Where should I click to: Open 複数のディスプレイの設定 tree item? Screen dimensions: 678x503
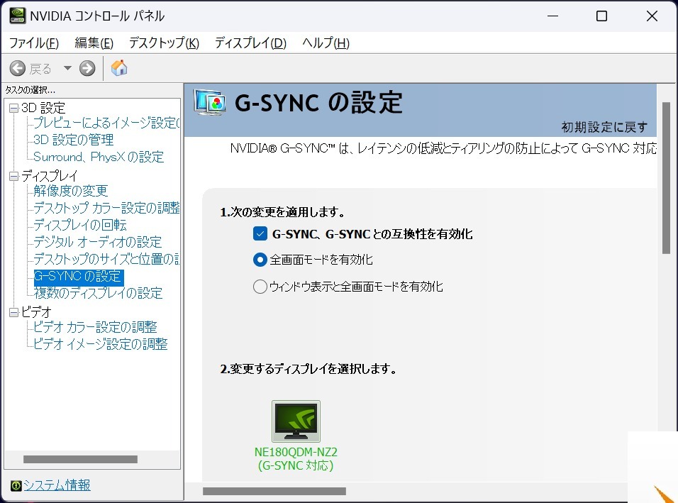pyautogui.click(x=98, y=293)
